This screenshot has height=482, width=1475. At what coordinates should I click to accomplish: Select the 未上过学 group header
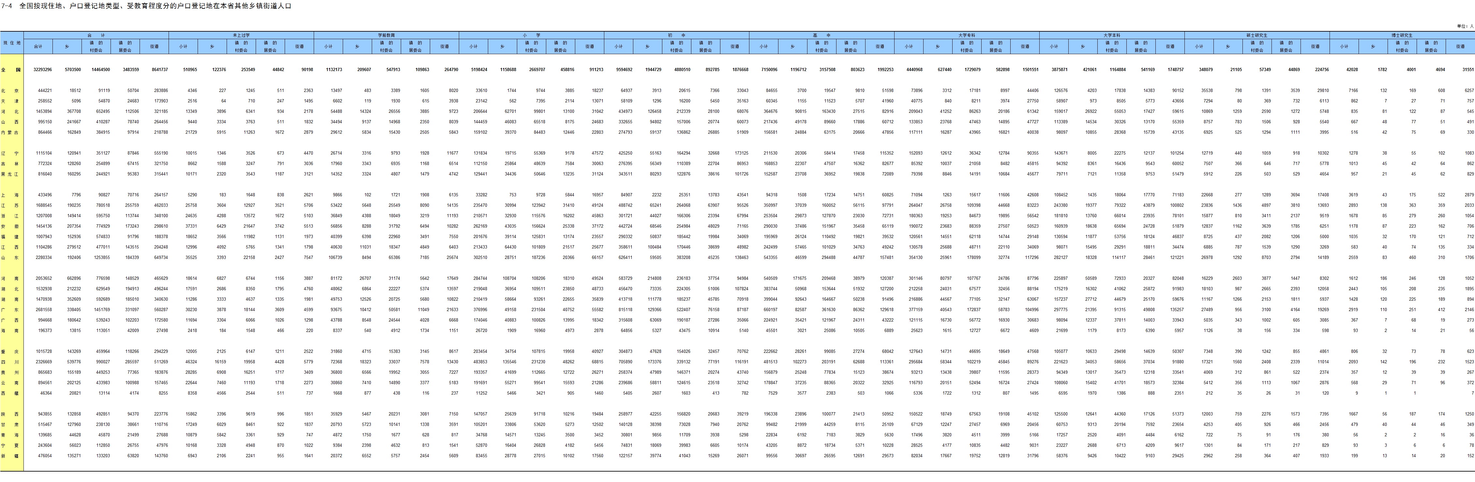(x=241, y=36)
